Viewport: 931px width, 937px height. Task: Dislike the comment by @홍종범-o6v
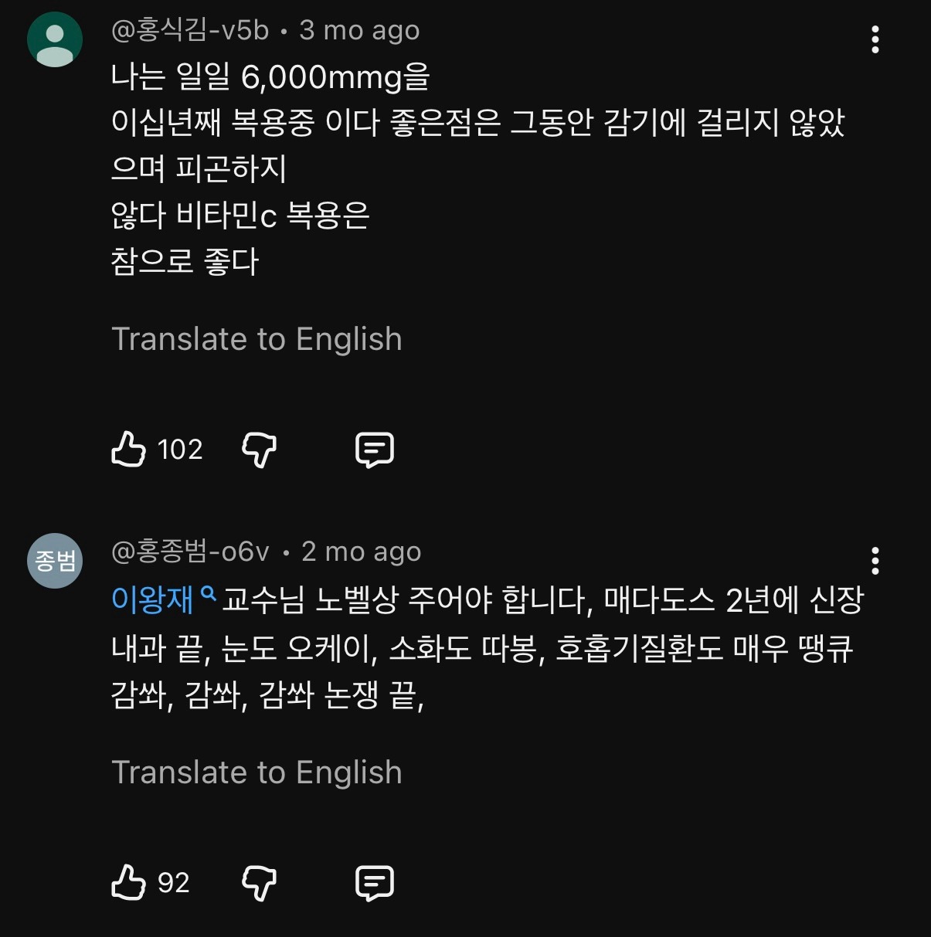(x=259, y=883)
